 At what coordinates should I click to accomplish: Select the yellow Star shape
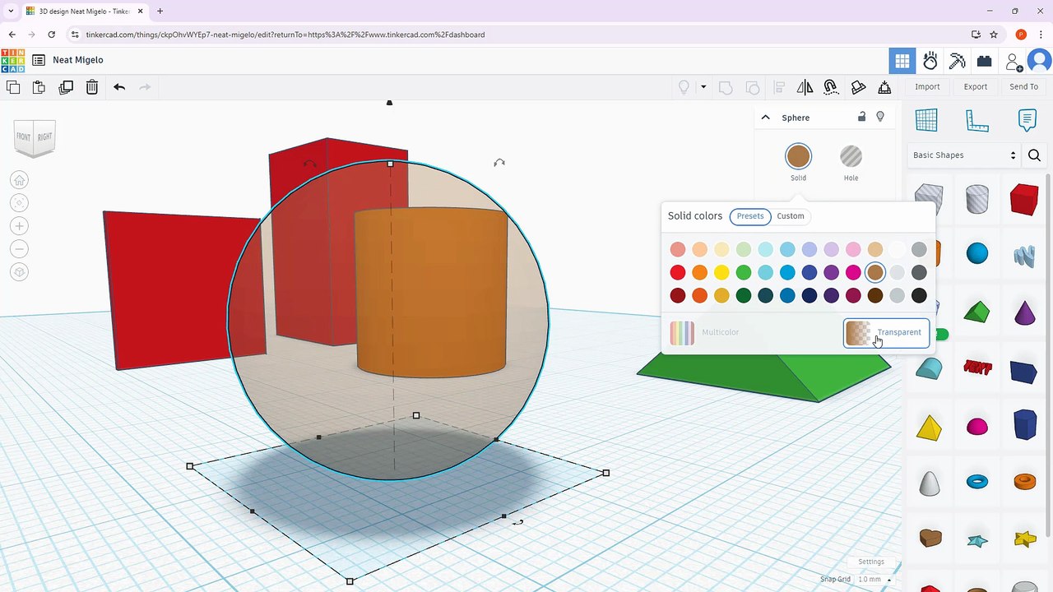pyautogui.click(x=1025, y=539)
